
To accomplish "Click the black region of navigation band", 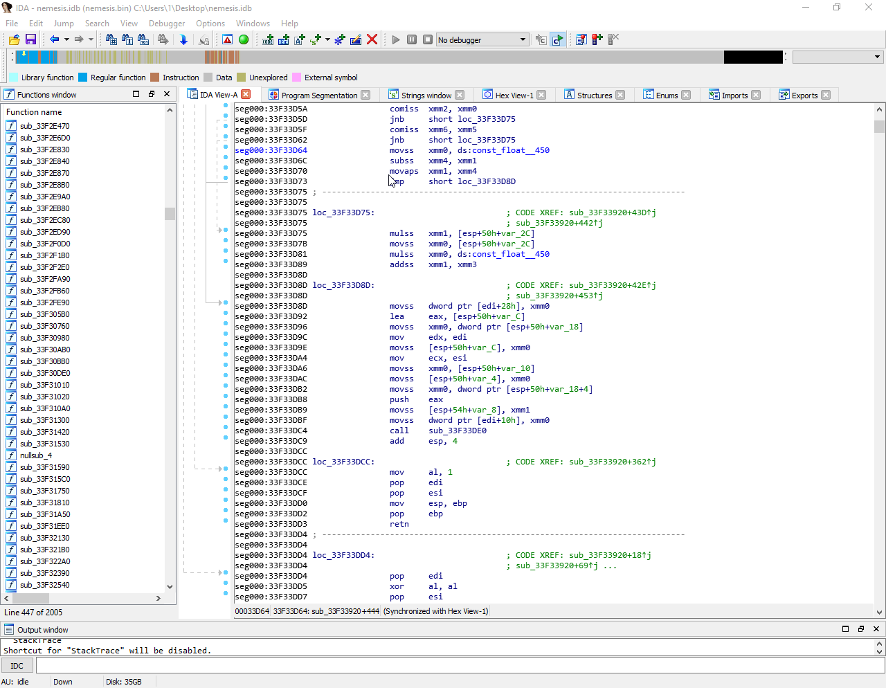I will pyautogui.click(x=753, y=57).
